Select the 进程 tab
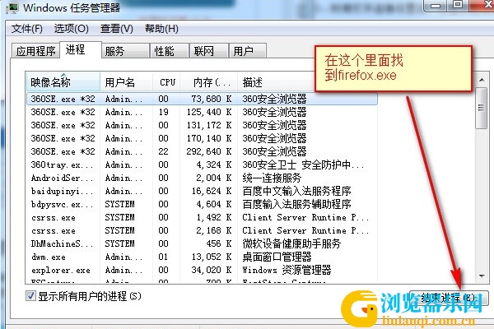This screenshot has width=494, height=329. (x=81, y=49)
